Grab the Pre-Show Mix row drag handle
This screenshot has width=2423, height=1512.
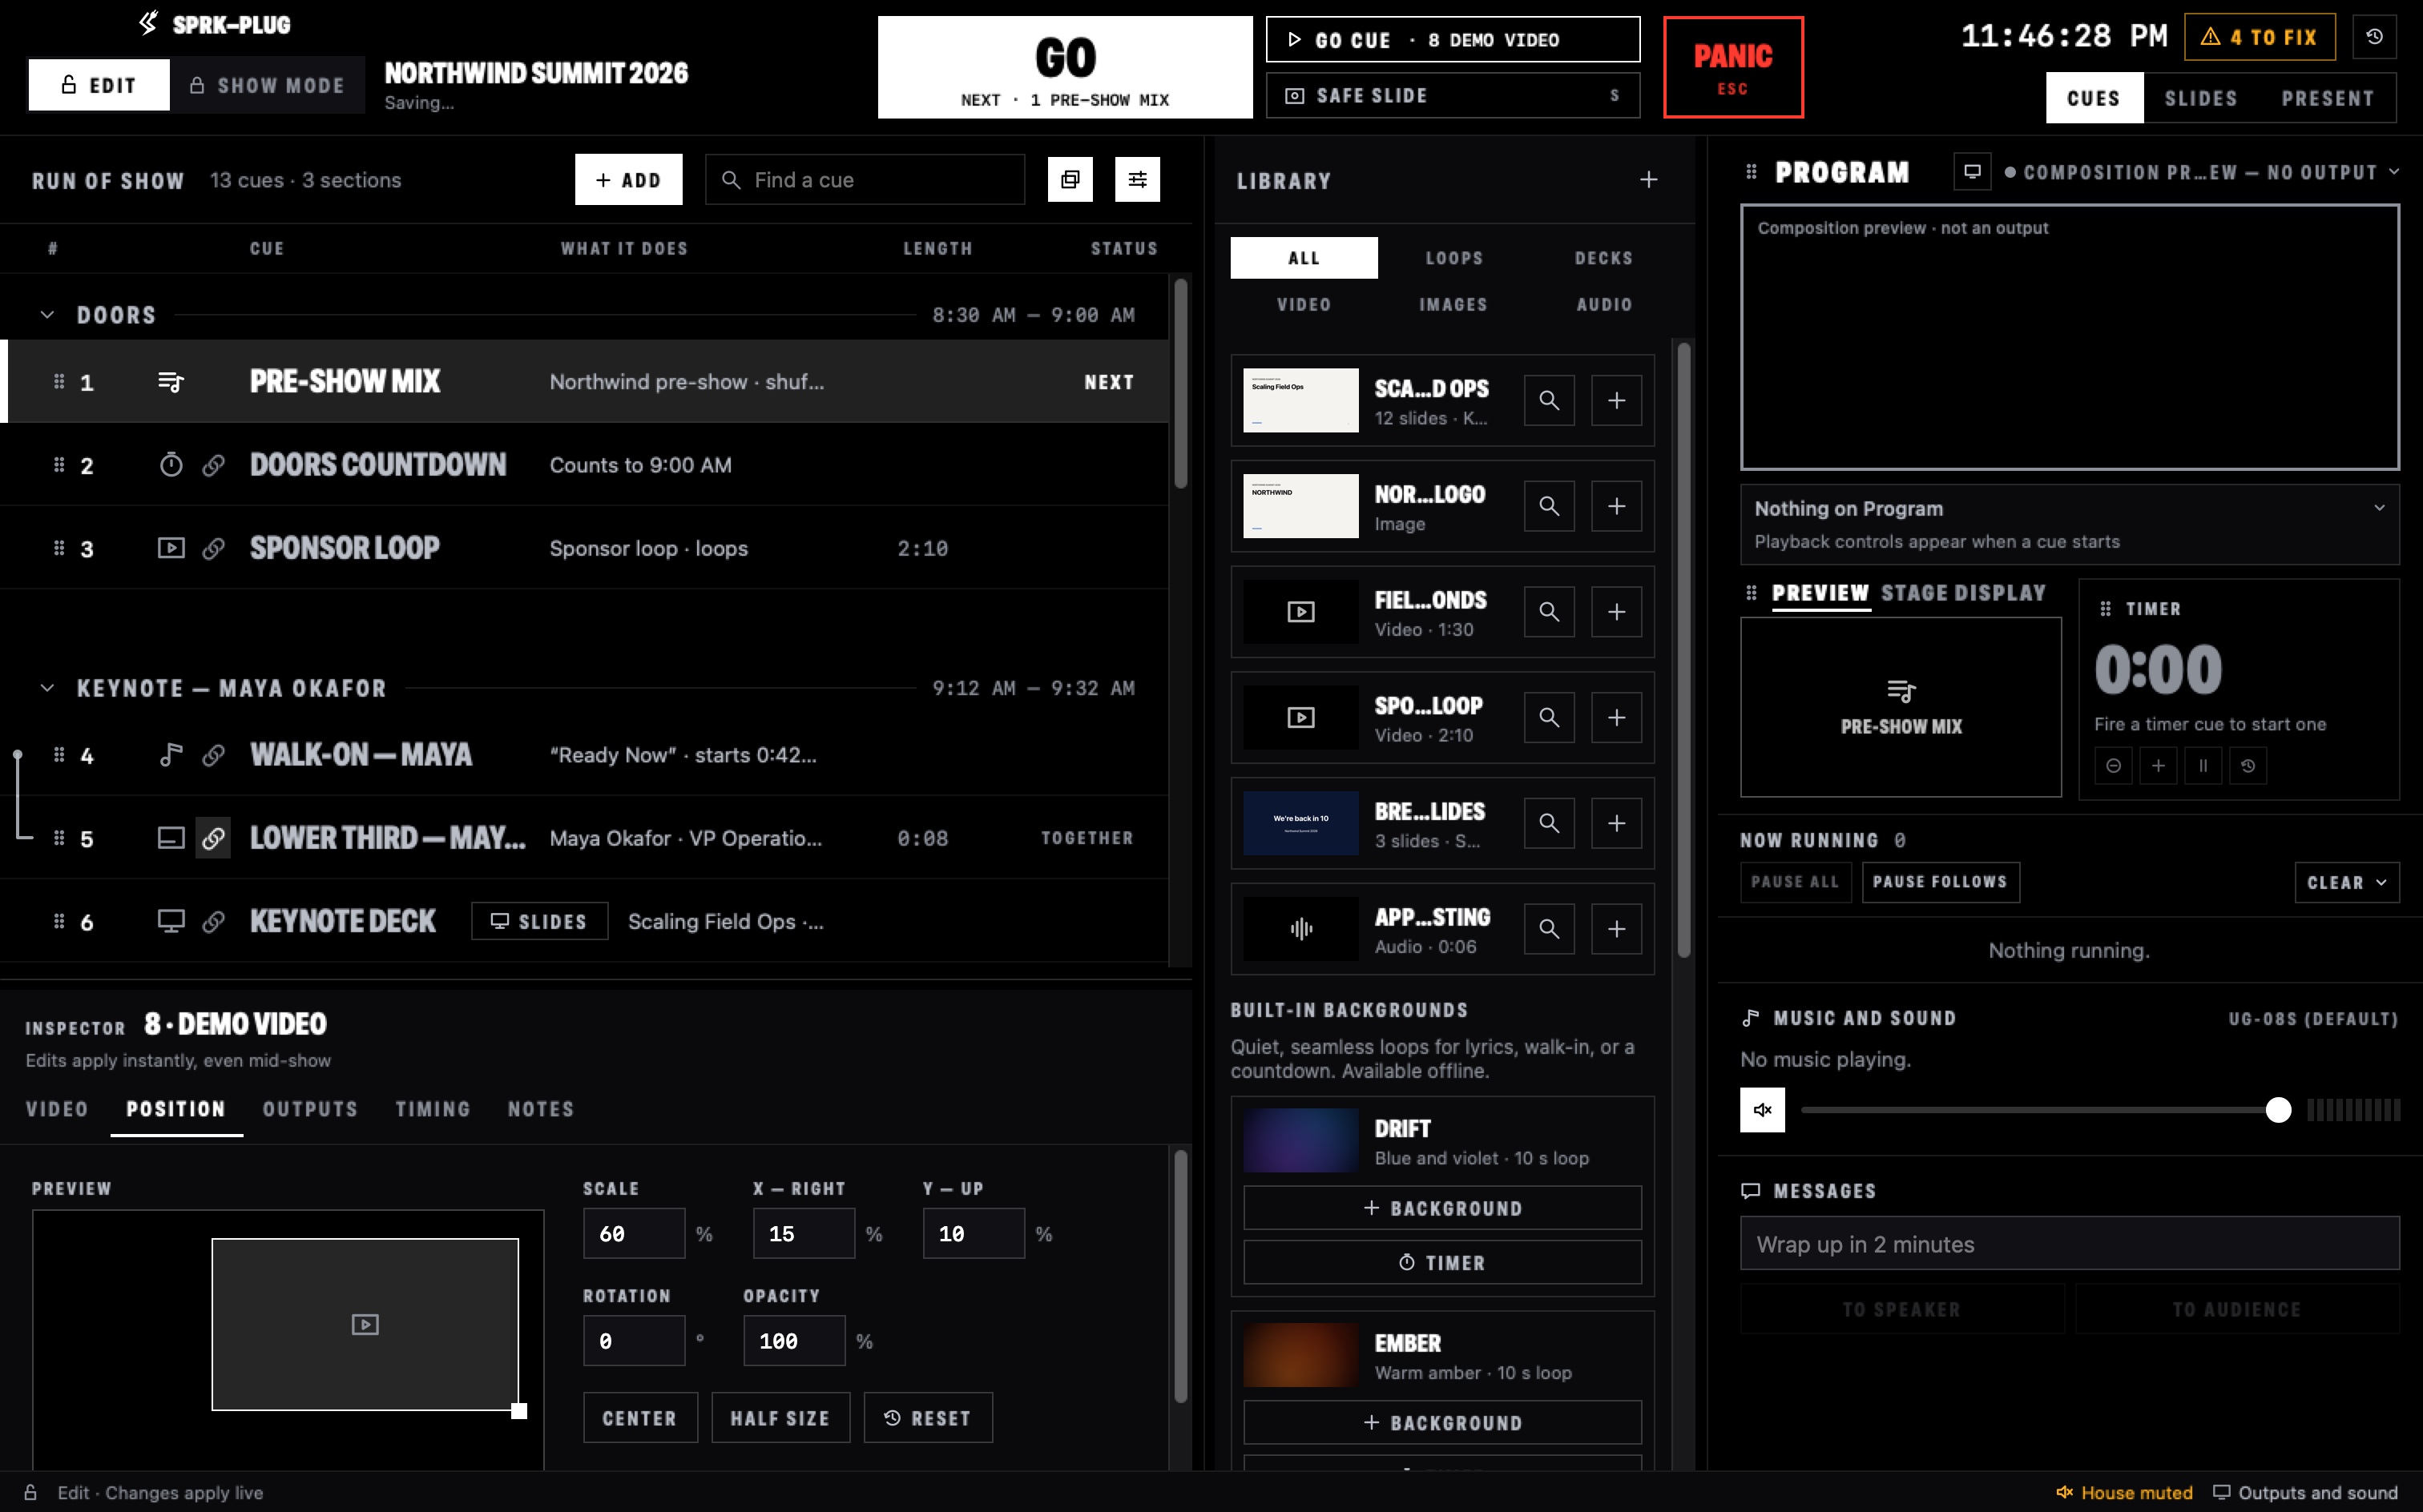[x=59, y=382]
